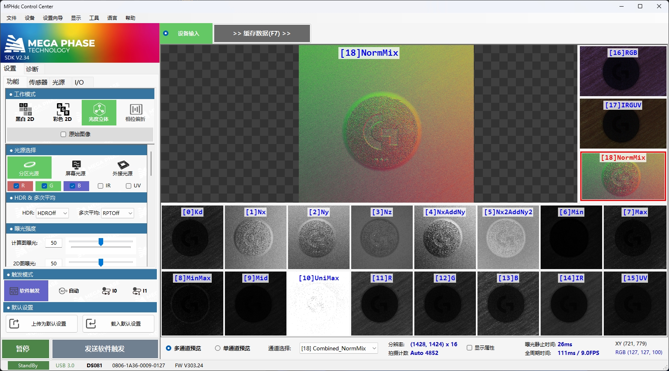669x371 pixels.
Task: Select the [10]UniMax channel thumbnail
Action: (319, 303)
